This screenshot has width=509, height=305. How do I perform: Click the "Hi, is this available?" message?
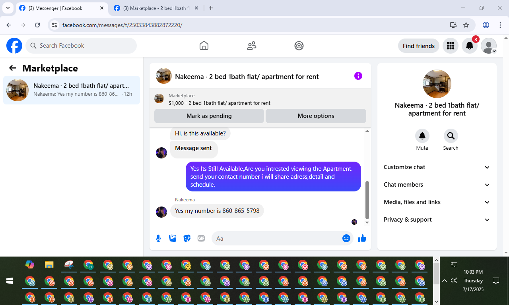click(200, 133)
